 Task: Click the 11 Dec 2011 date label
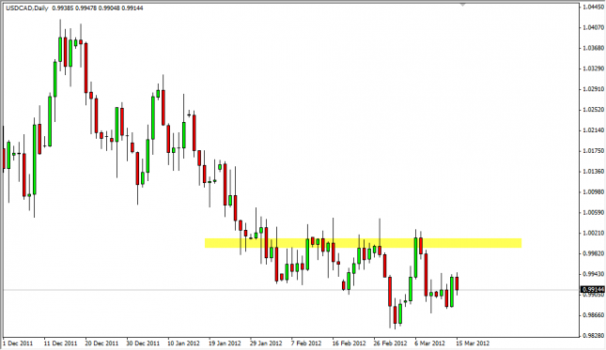(60, 343)
